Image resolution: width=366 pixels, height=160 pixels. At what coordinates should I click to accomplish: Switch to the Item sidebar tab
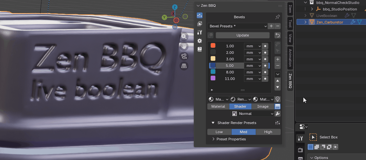click(290, 8)
